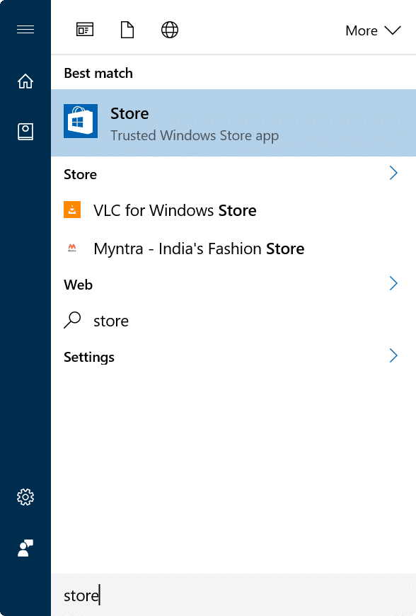Screen dimensions: 416x616
Task: Click the Best match heading
Action: click(98, 74)
